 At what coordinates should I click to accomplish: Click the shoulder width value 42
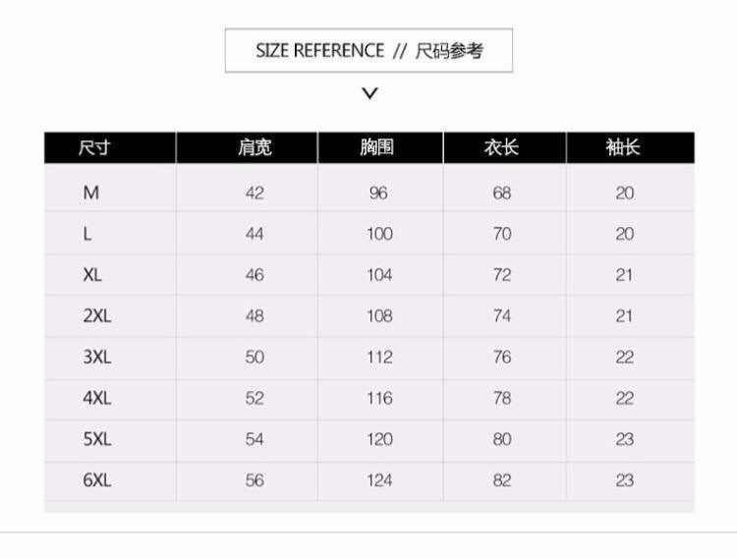coord(255,194)
